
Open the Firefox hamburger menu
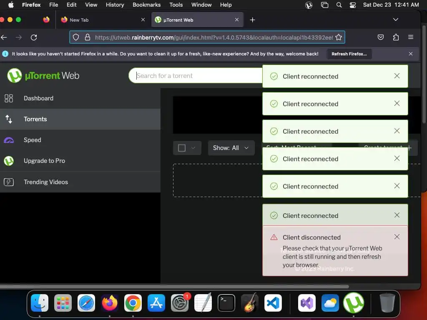[411, 37]
